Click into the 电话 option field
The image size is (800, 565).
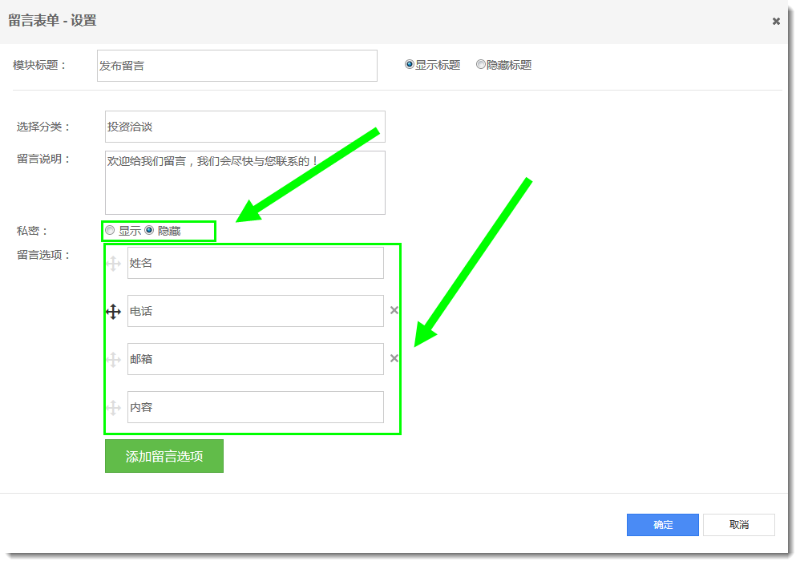255,311
